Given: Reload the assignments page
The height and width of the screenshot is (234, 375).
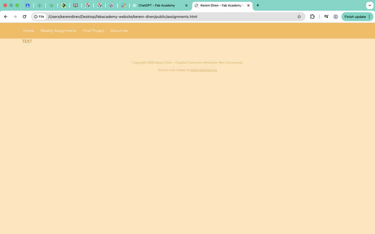Looking at the screenshot, I should tap(24, 17).
